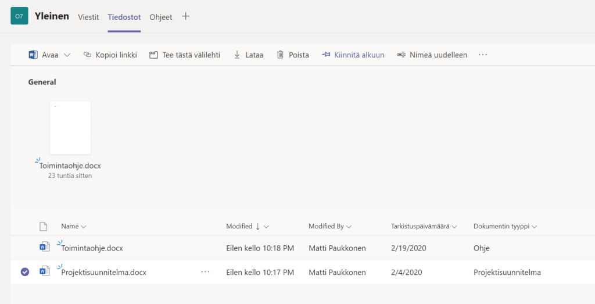Screen dimensions: 595x304
Task: Expand the Avaa dropdown arrow
Action: pyautogui.click(x=67, y=55)
